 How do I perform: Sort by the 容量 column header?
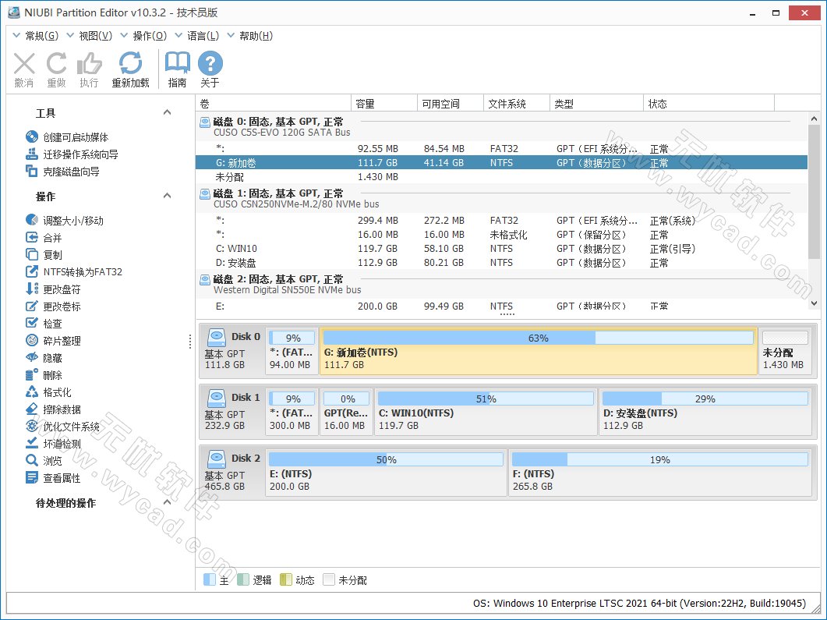click(x=384, y=104)
